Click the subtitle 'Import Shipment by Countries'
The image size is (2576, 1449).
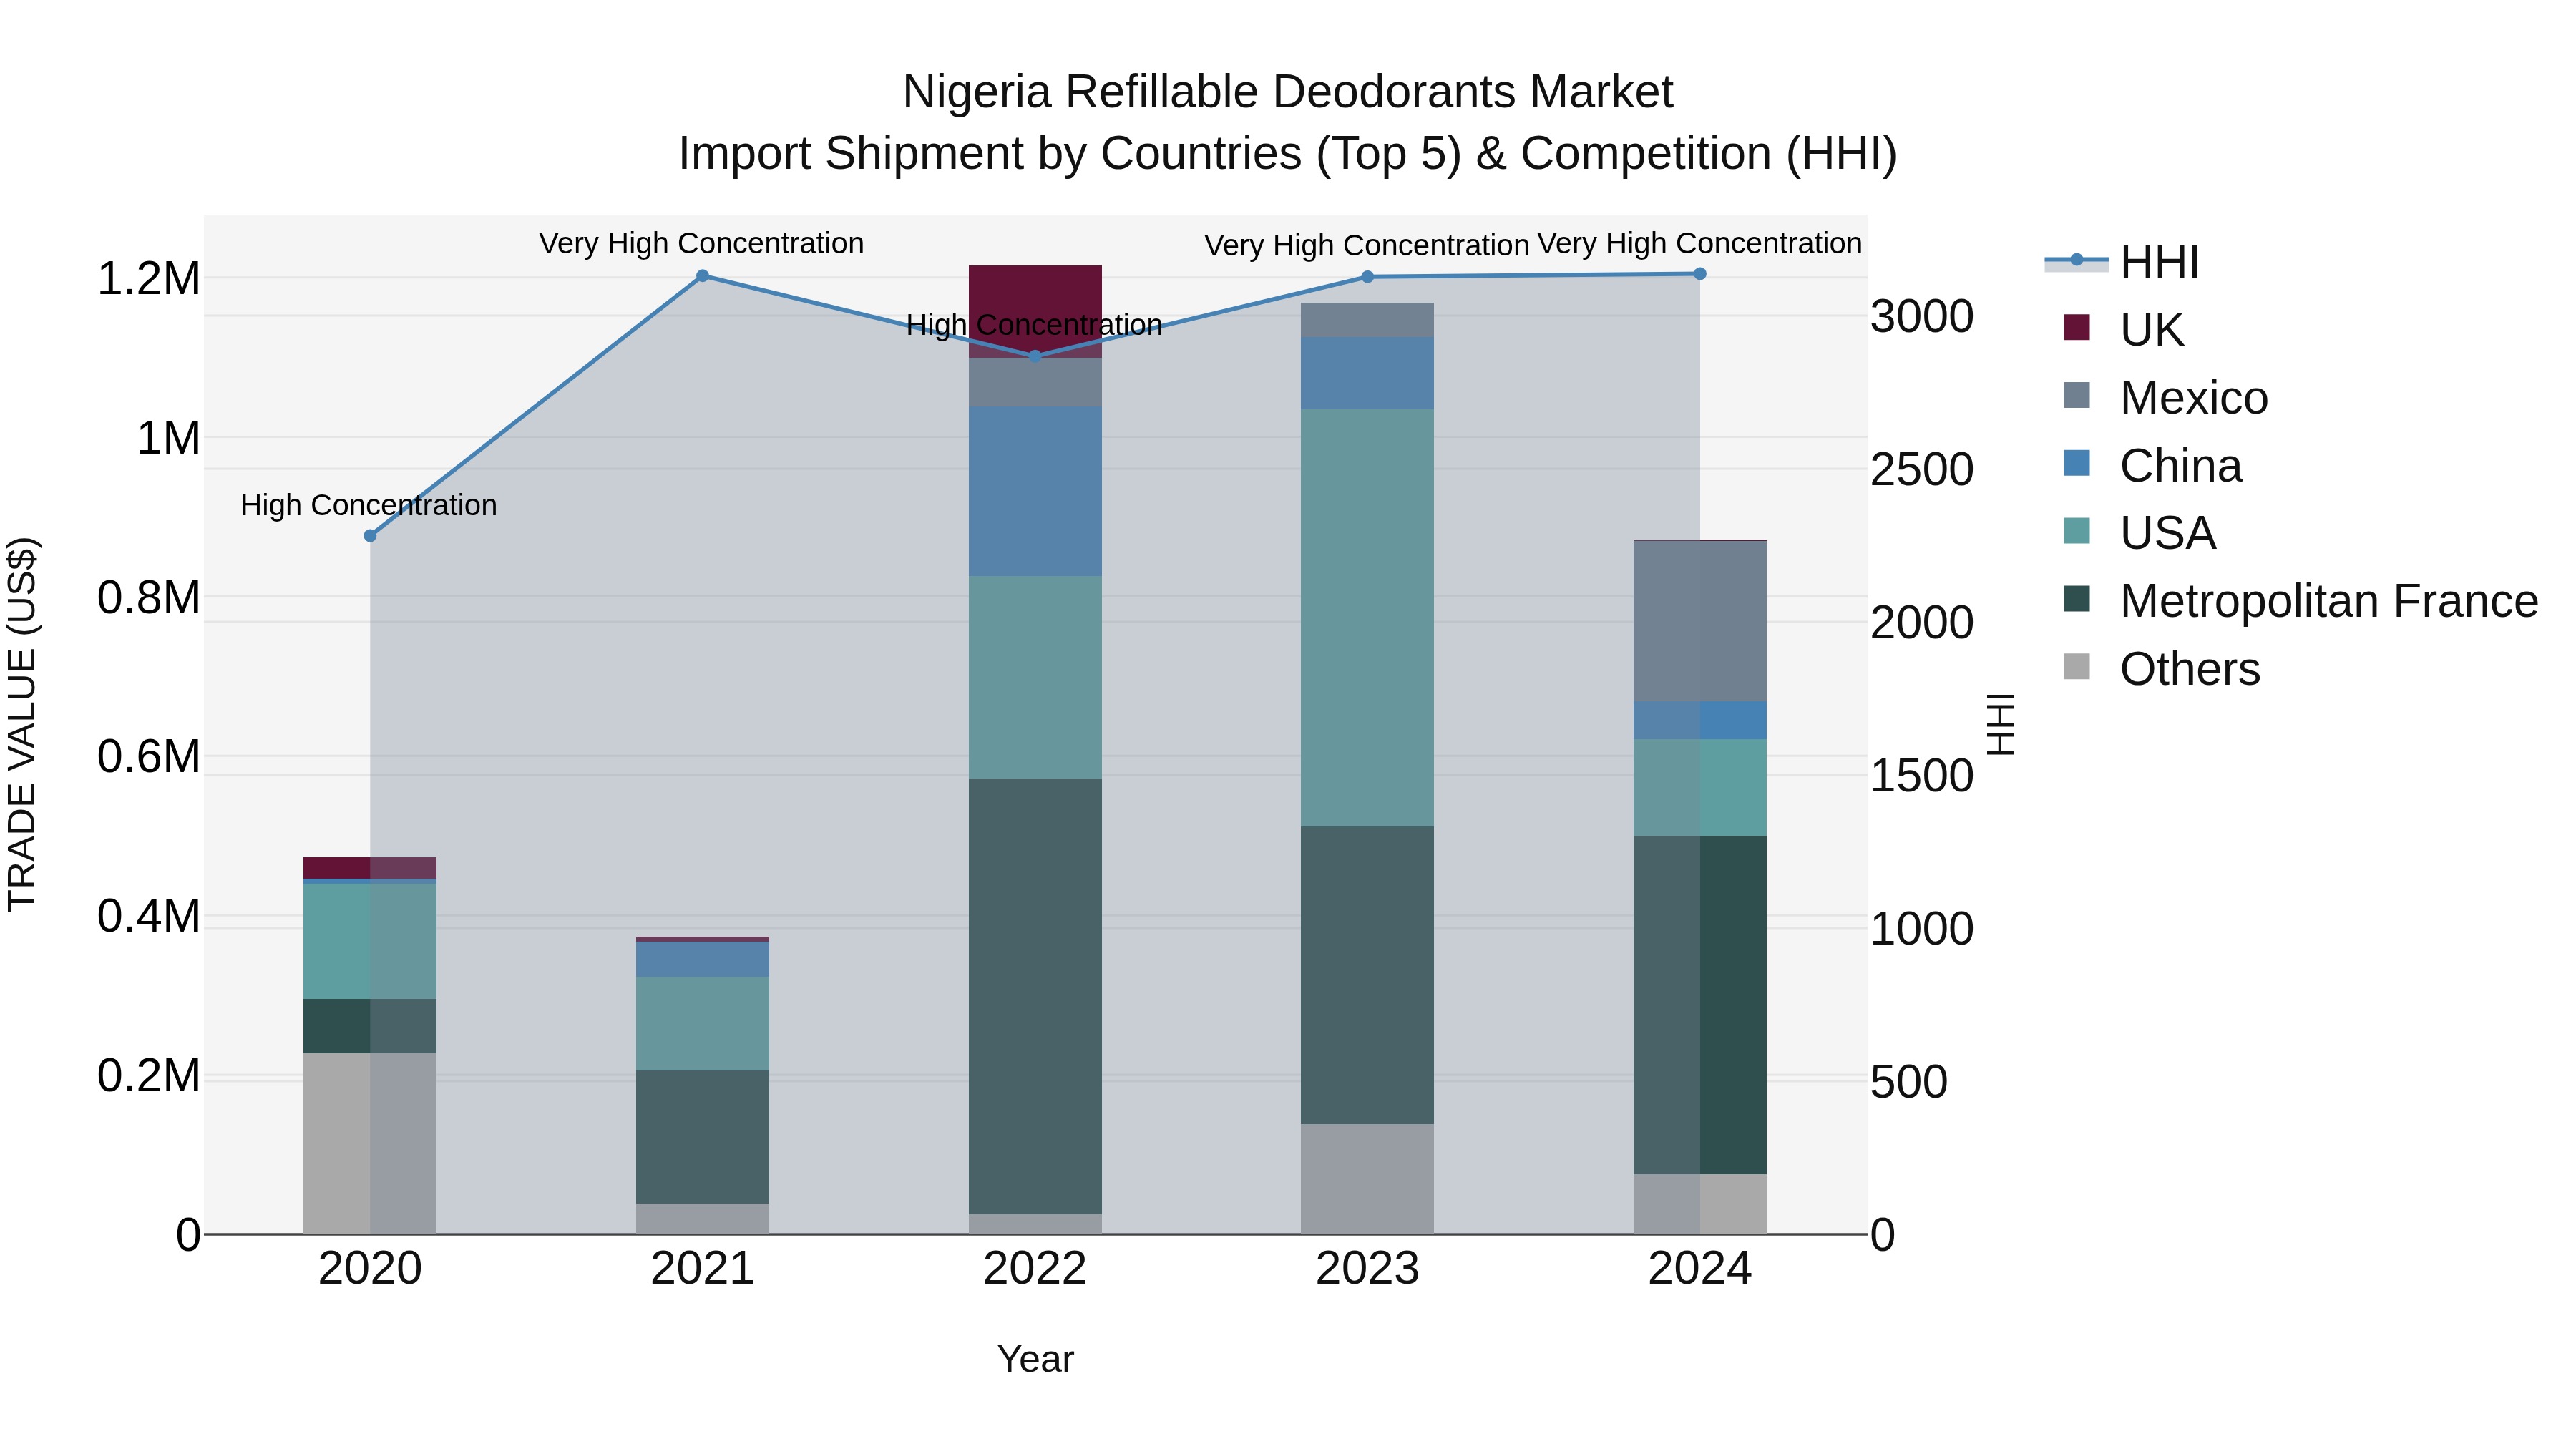point(989,154)
